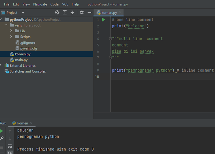215x154 pixels.
Task: Close the komen run tab
Action: [31, 123]
